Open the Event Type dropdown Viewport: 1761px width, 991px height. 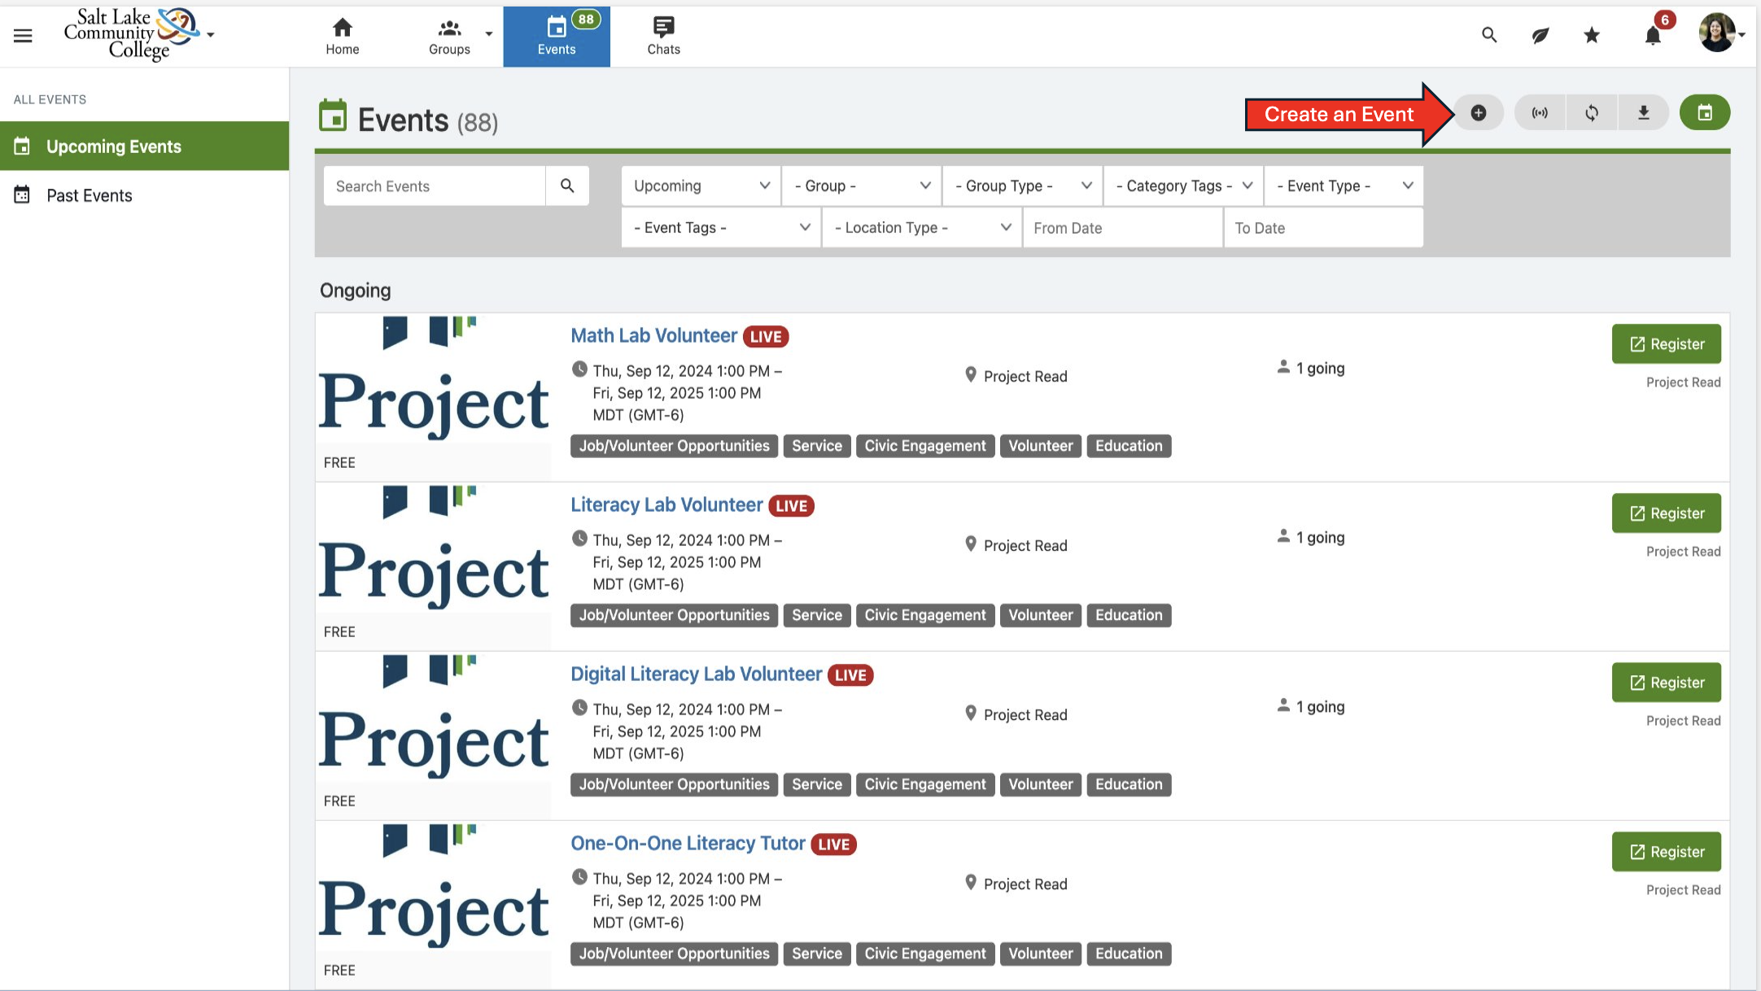coord(1344,186)
